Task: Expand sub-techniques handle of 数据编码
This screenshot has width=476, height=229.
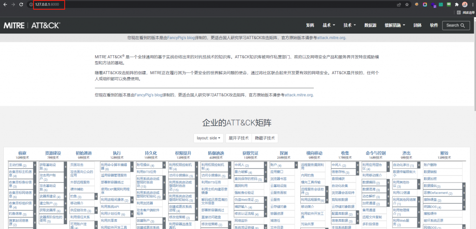Action: 389,183
